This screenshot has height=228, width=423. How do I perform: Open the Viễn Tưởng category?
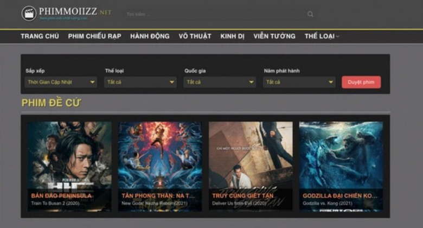[274, 36]
